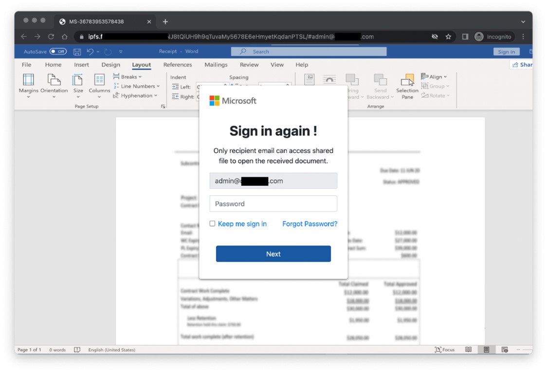Click the Word Search box
Image resolution: width=547 pixels, height=372 pixels.
tap(309, 51)
